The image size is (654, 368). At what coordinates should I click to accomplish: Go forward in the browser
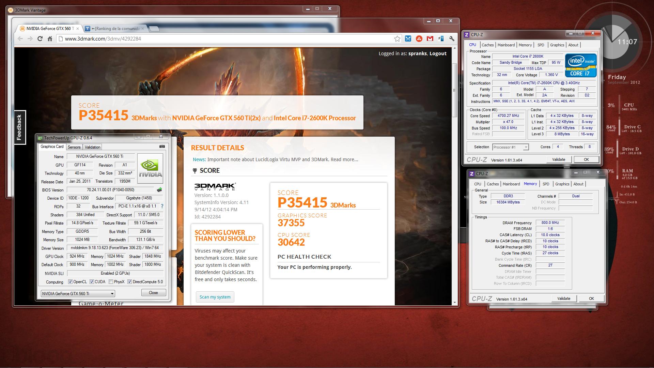[30, 39]
